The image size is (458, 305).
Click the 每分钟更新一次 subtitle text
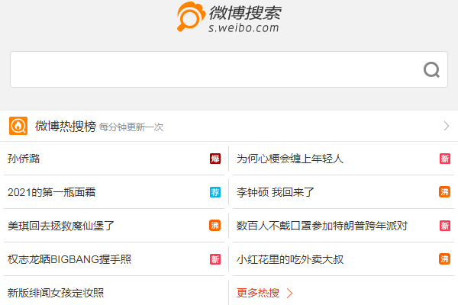(131, 127)
